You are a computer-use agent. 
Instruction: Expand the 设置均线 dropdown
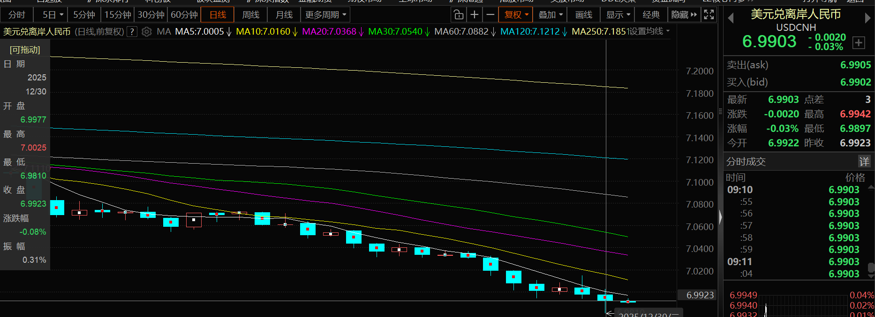tap(649, 31)
